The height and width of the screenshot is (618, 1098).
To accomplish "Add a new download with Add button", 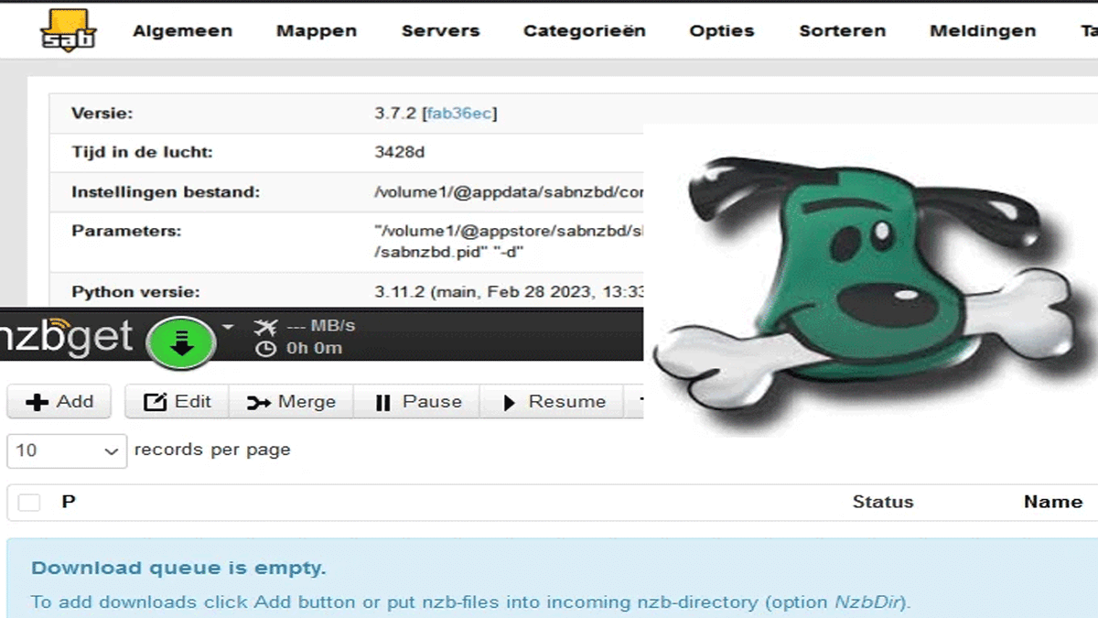I will [x=59, y=402].
